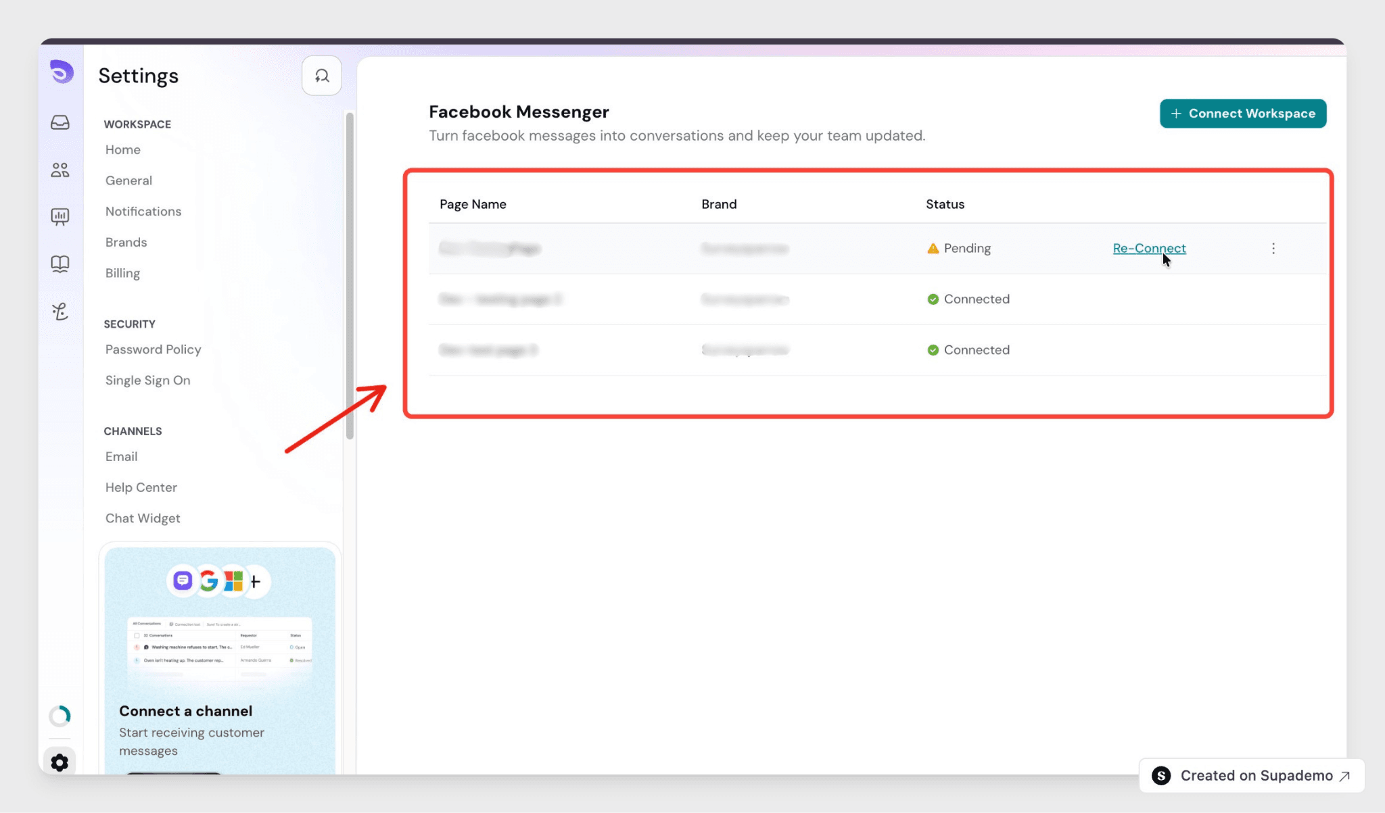Click the circular progress ring icon
Image resolution: width=1385 pixels, height=813 pixels.
point(60,716)
